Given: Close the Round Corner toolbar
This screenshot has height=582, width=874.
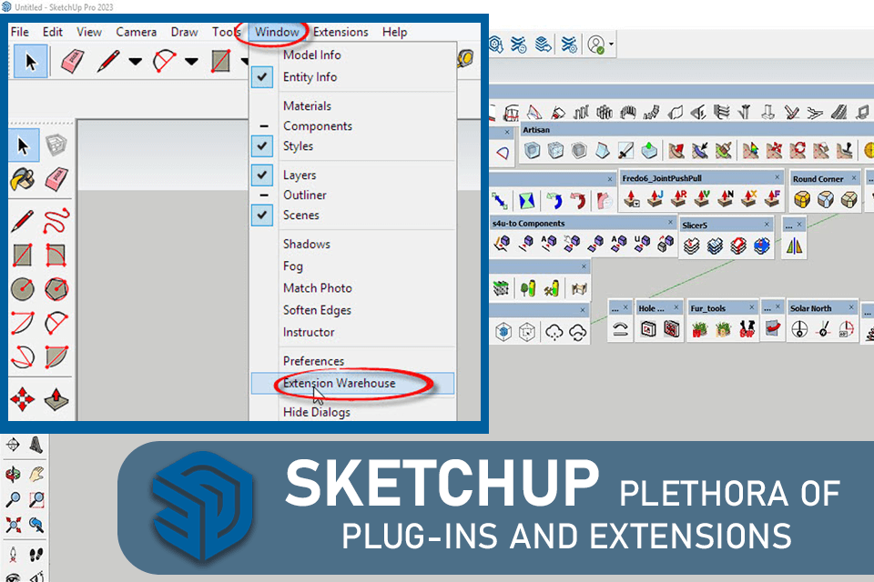Looking at the screenshot, I should 853,178.
